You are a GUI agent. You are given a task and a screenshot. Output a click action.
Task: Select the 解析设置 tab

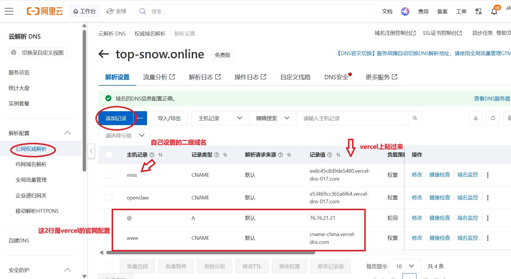(117, 77)
